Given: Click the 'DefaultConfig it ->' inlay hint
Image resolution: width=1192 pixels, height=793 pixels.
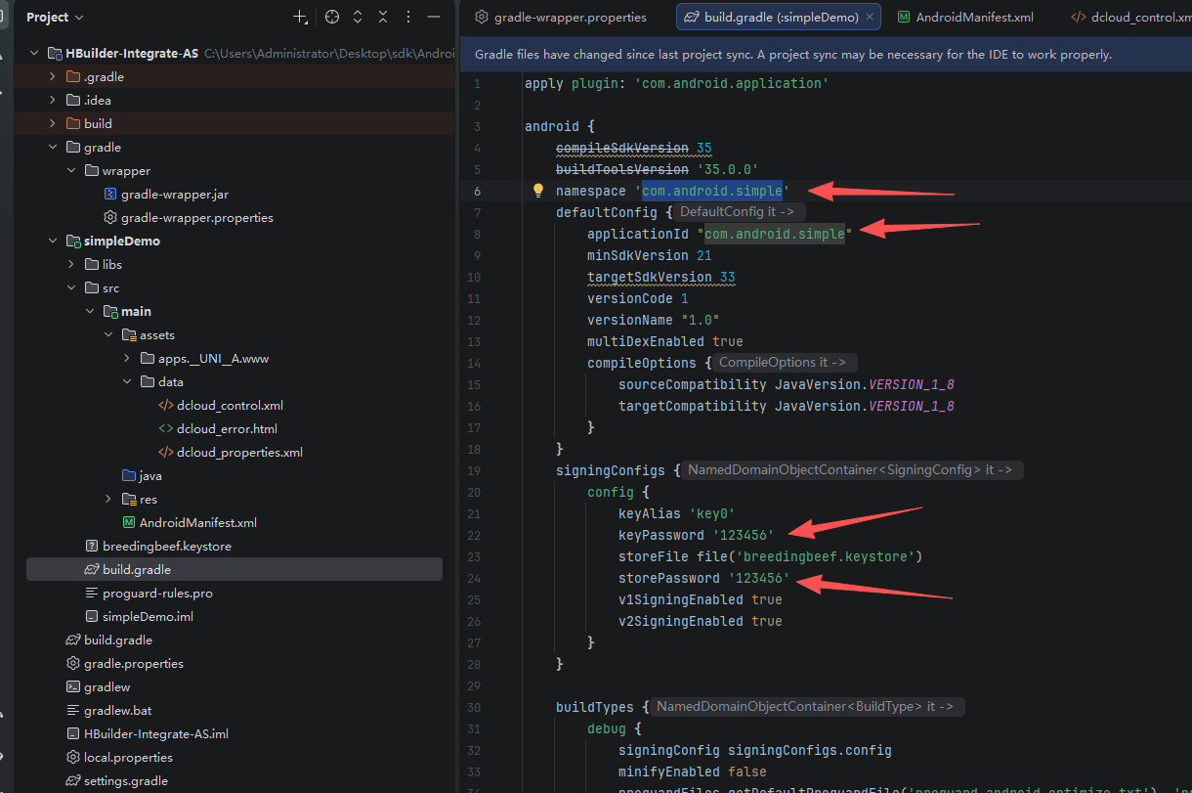Looking at the screenshot, I should point(739,212).
